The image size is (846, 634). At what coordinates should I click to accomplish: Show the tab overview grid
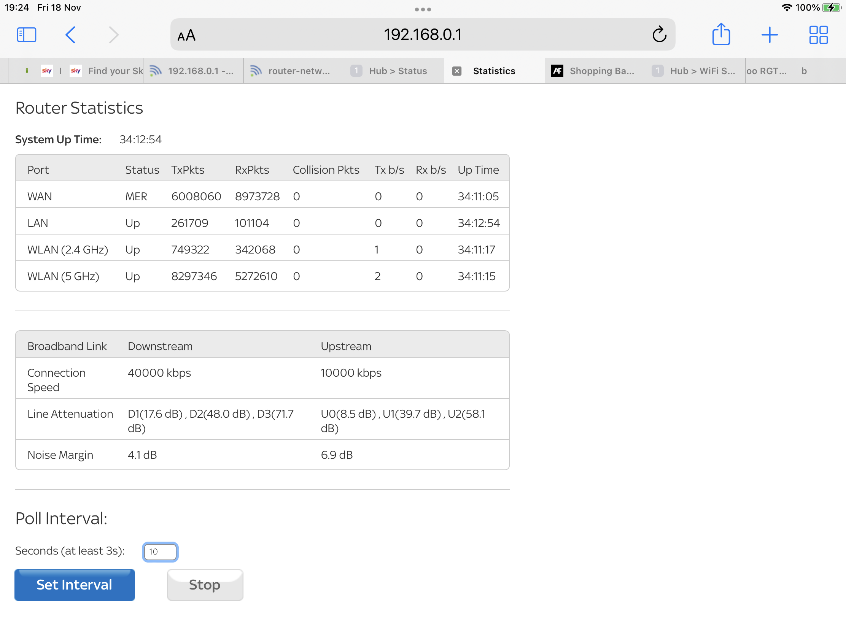pyautogui.click(x=819, y=35)
